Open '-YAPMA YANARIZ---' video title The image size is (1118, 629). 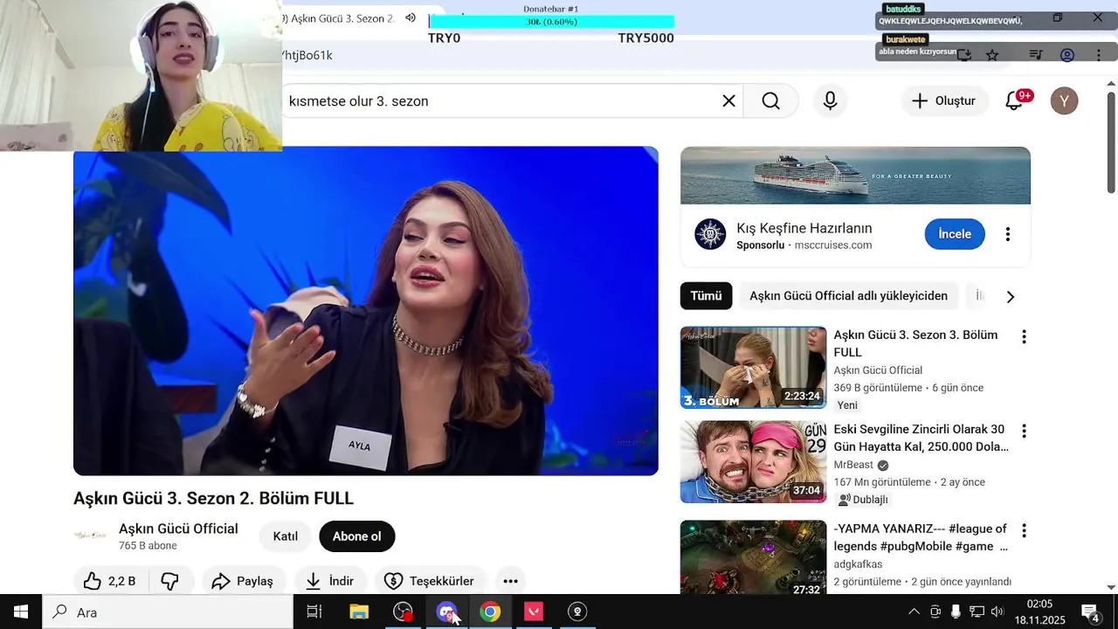[921, 537]
